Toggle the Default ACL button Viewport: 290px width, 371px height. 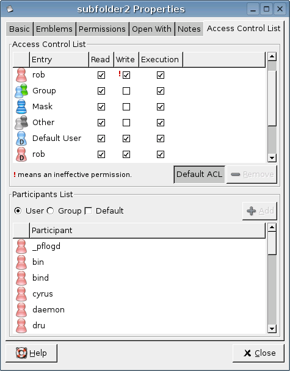point(199,175)
